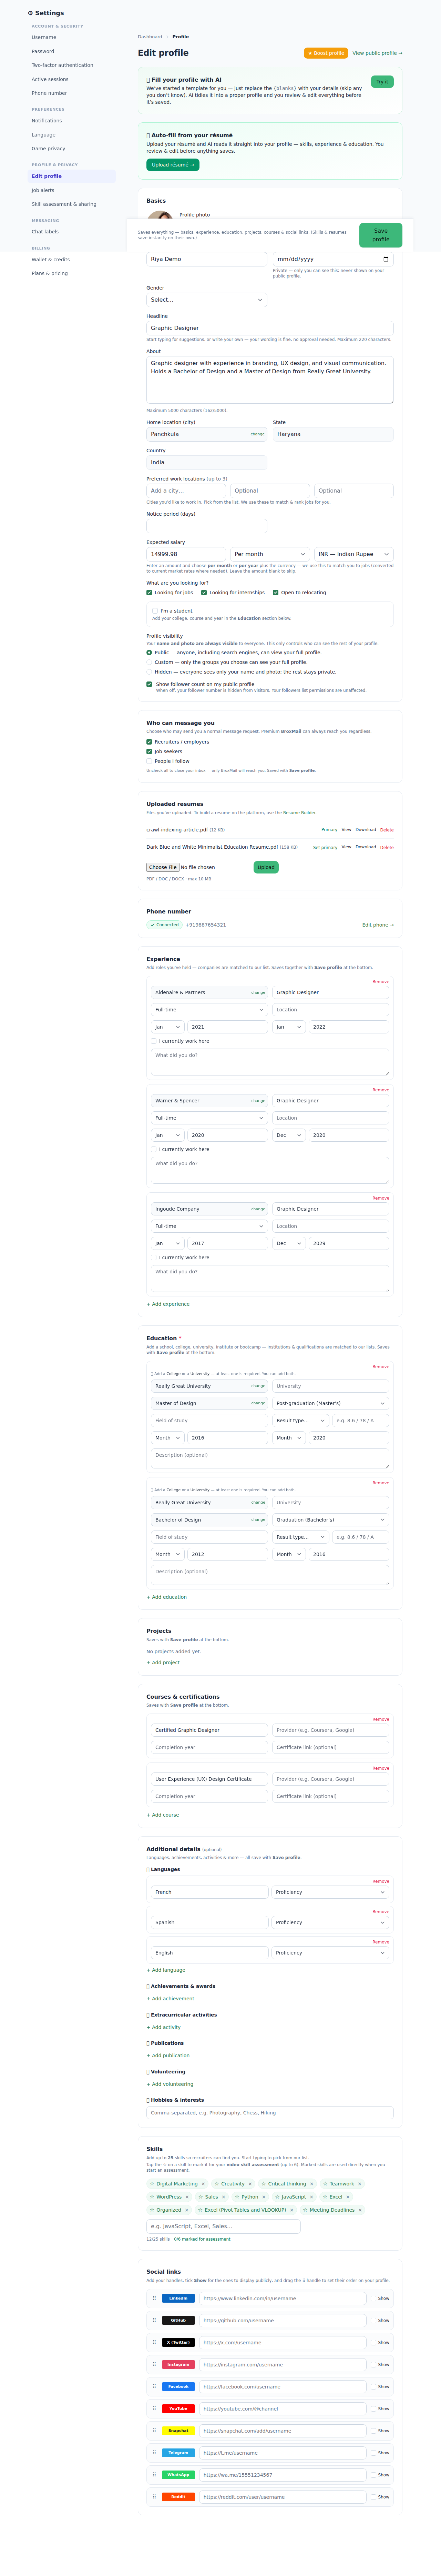Star the Organized skill for assessment
The height and width of the screenshot is (2576, 441).
point(152,2210)
